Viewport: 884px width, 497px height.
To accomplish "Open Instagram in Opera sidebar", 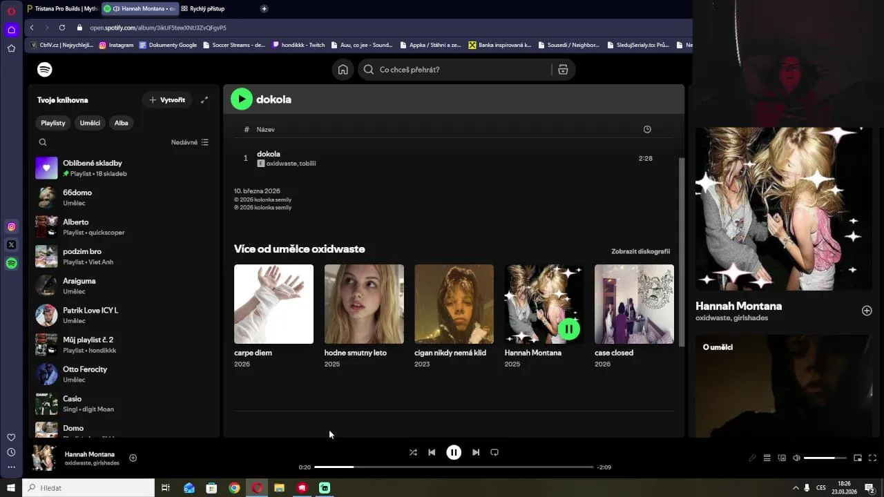I will (x=11, y=226).
